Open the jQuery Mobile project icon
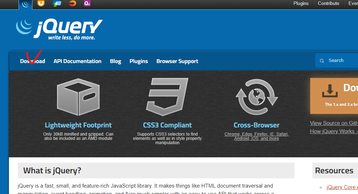Screen dimensions: 358x194 [57, 4]
